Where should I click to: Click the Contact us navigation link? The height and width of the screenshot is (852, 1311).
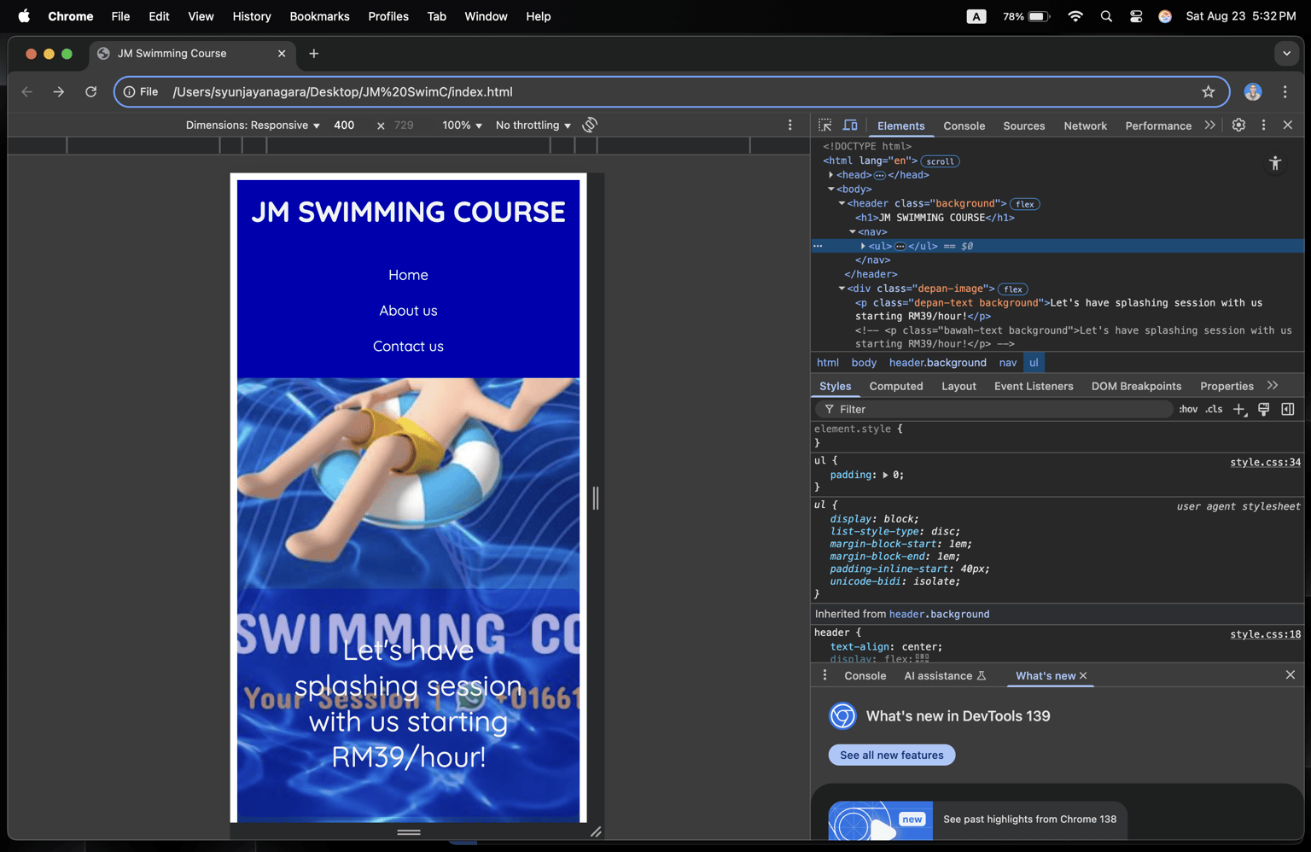tap(408, 347)
